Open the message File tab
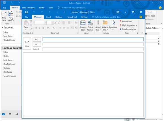164x121 pixels. pos(27,17)
